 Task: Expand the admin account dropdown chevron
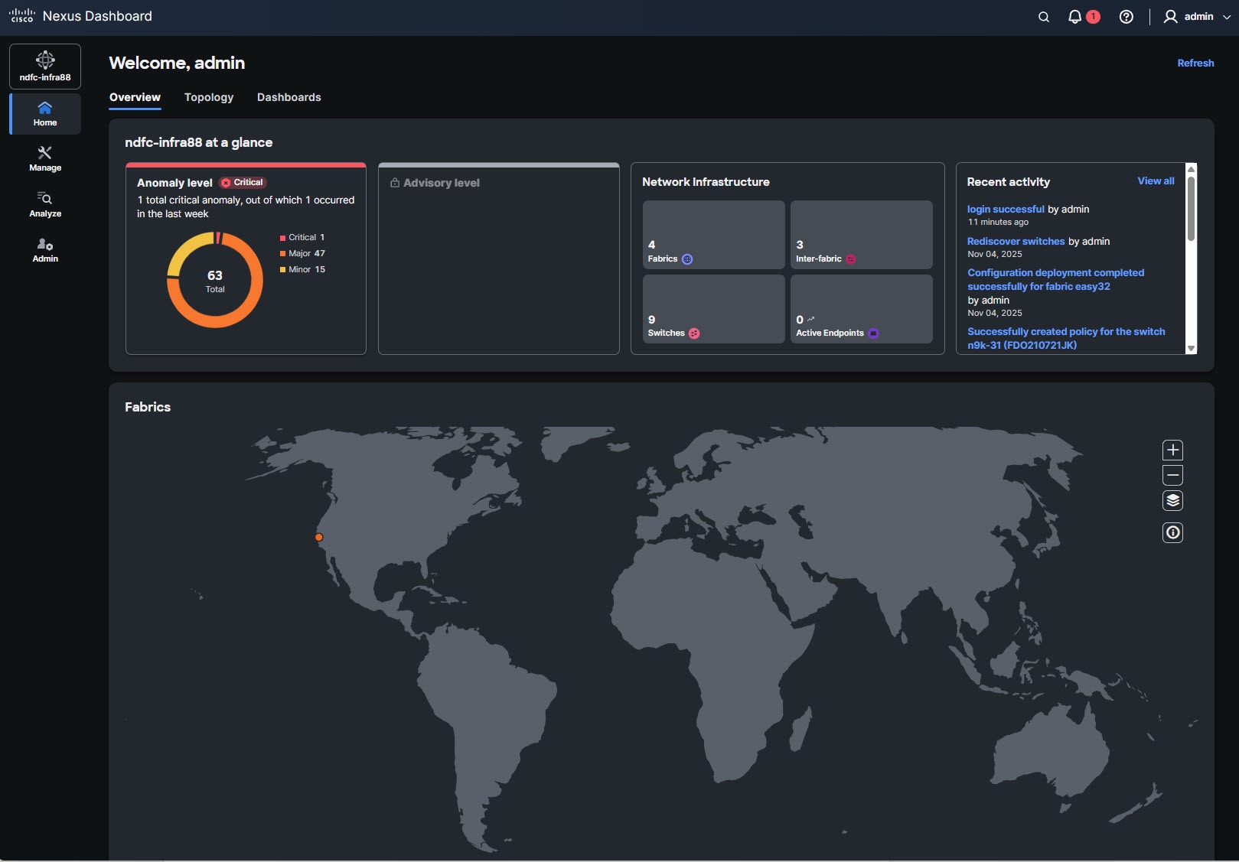pyautogui.click(x=1227, y=17)
